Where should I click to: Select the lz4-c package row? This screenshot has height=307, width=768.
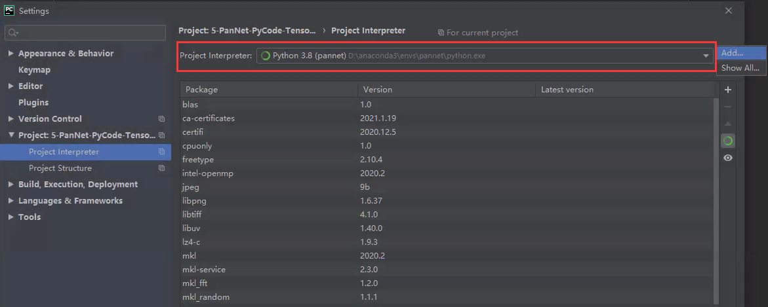click(448, 242)
